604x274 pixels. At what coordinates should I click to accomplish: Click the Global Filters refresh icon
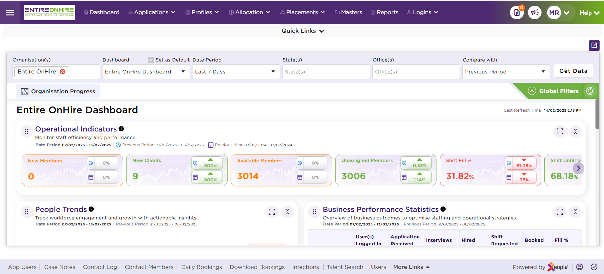click(590, 91)
